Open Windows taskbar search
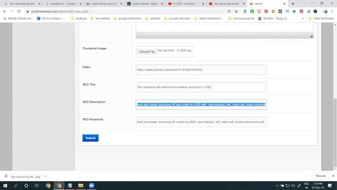337x190 pixels. 16,185
